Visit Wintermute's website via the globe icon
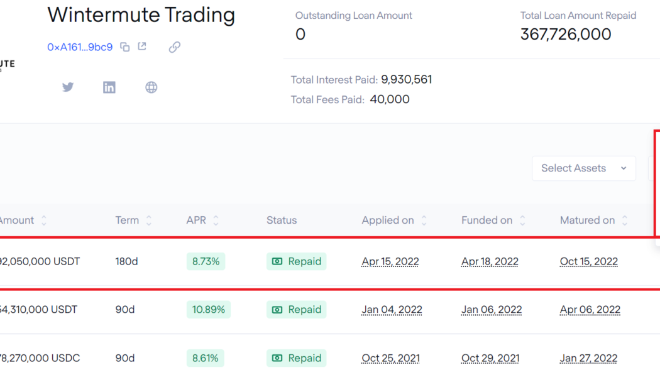 (151, 87)
